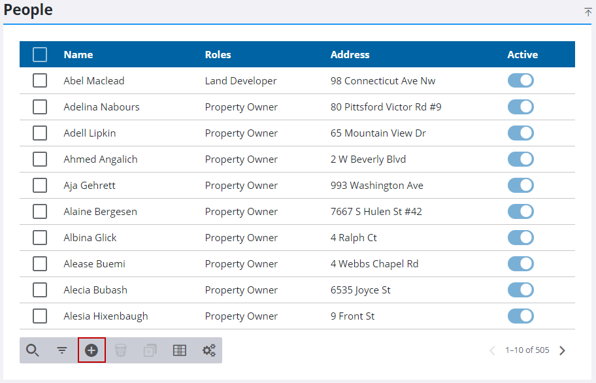Select the checkbox for Abel Maclead

pos(40,80)
